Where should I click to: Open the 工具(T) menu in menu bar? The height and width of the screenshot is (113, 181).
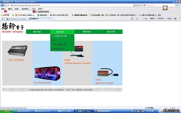[x=34, y=9]
